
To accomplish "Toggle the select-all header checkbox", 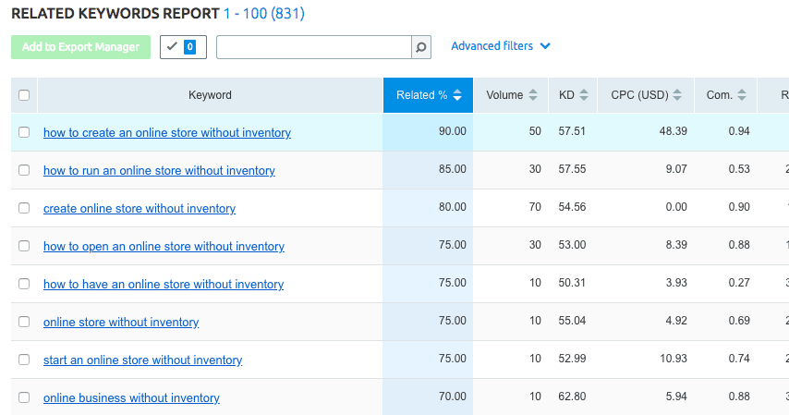I will click(x=24, y=95).
